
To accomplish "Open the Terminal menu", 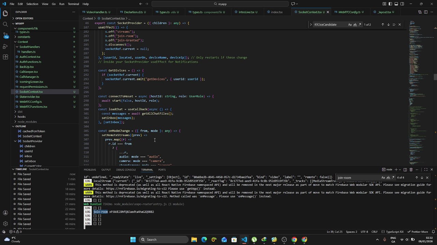I will point(73,4).
